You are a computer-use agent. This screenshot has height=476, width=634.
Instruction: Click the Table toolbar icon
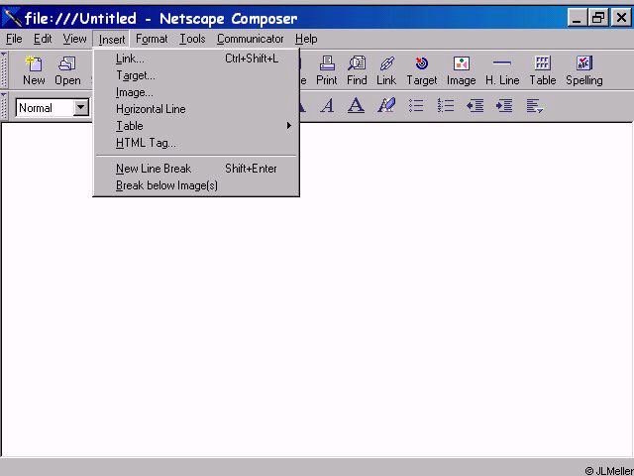543,70
